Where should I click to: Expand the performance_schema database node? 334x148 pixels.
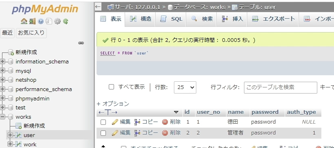point(2,89)
